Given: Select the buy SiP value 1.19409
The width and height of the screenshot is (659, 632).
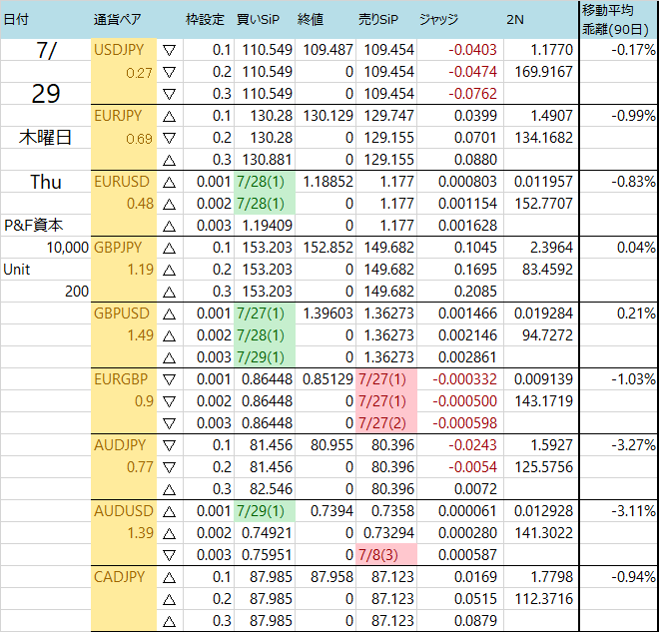Looking at the screenshot, I should 267,226.
